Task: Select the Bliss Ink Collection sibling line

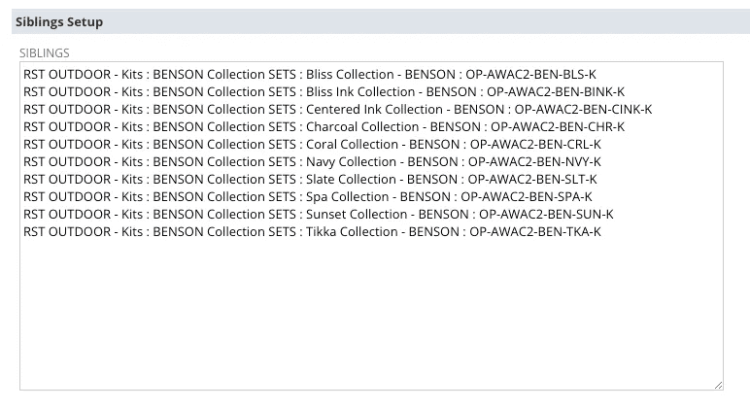Action: pyautogui.click(x=324, y=92)
